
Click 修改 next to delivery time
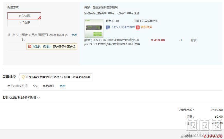(x=74, y=35)
